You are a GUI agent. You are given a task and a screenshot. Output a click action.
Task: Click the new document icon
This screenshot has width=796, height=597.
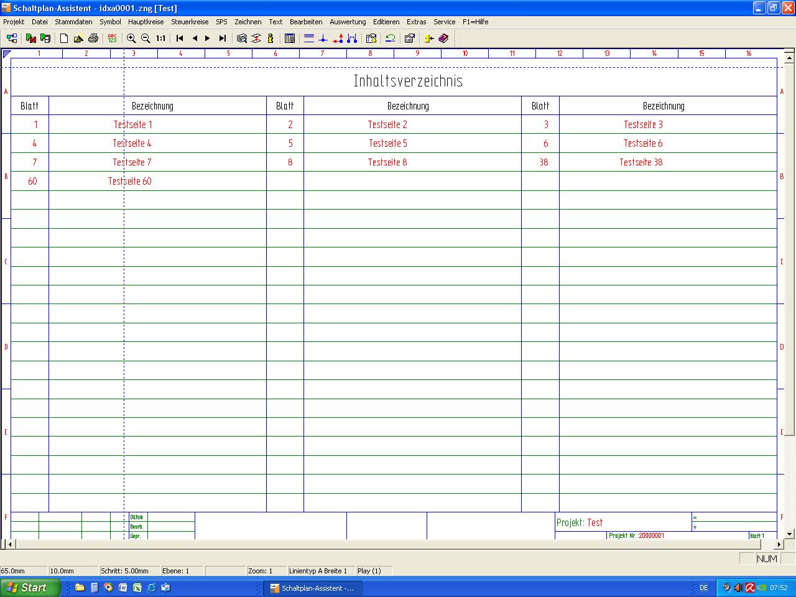(63, 39)
